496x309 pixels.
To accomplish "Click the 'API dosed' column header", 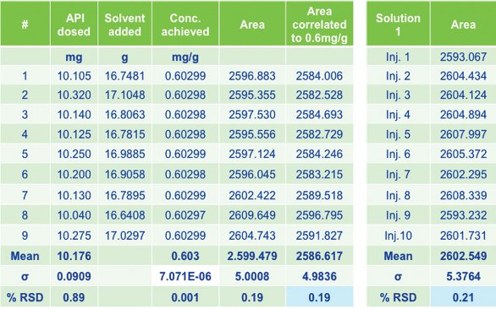I will (x=74, y=24).
